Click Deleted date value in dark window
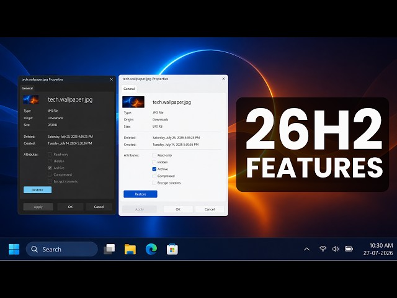 (70, 137)
